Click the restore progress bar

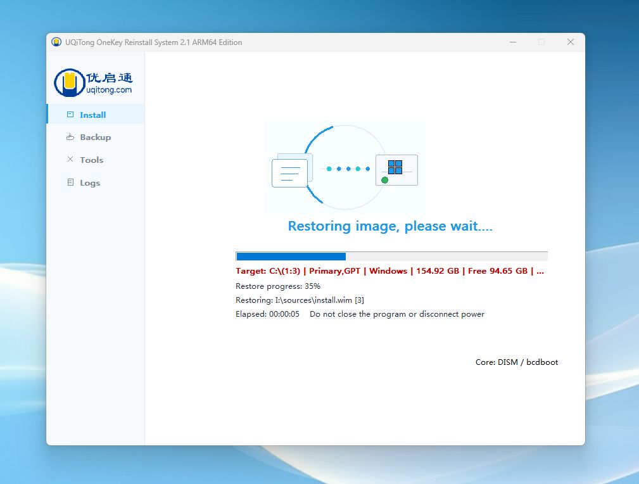[x=391, y=256]
